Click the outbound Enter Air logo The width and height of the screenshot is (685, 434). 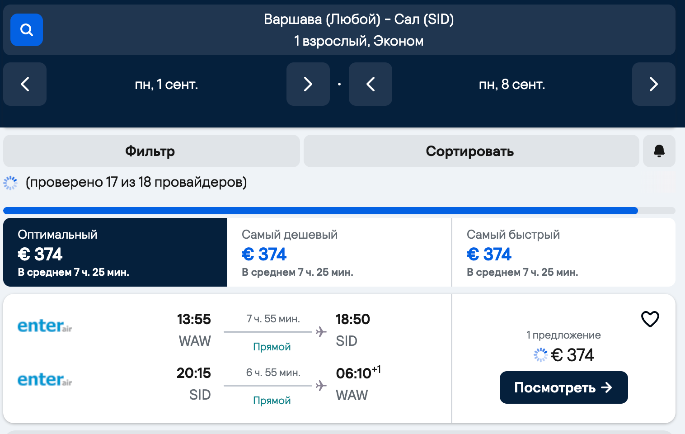[x=45, y=326]
